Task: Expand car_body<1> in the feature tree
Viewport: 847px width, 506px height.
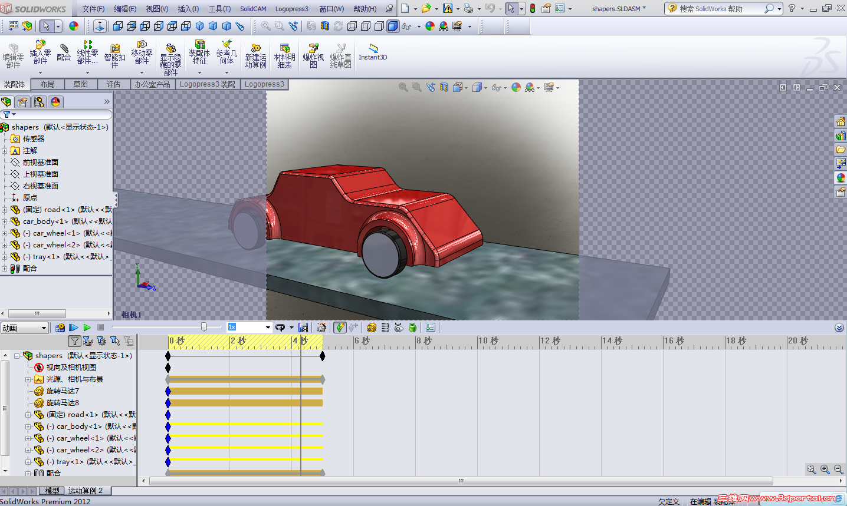Action: 5,221
